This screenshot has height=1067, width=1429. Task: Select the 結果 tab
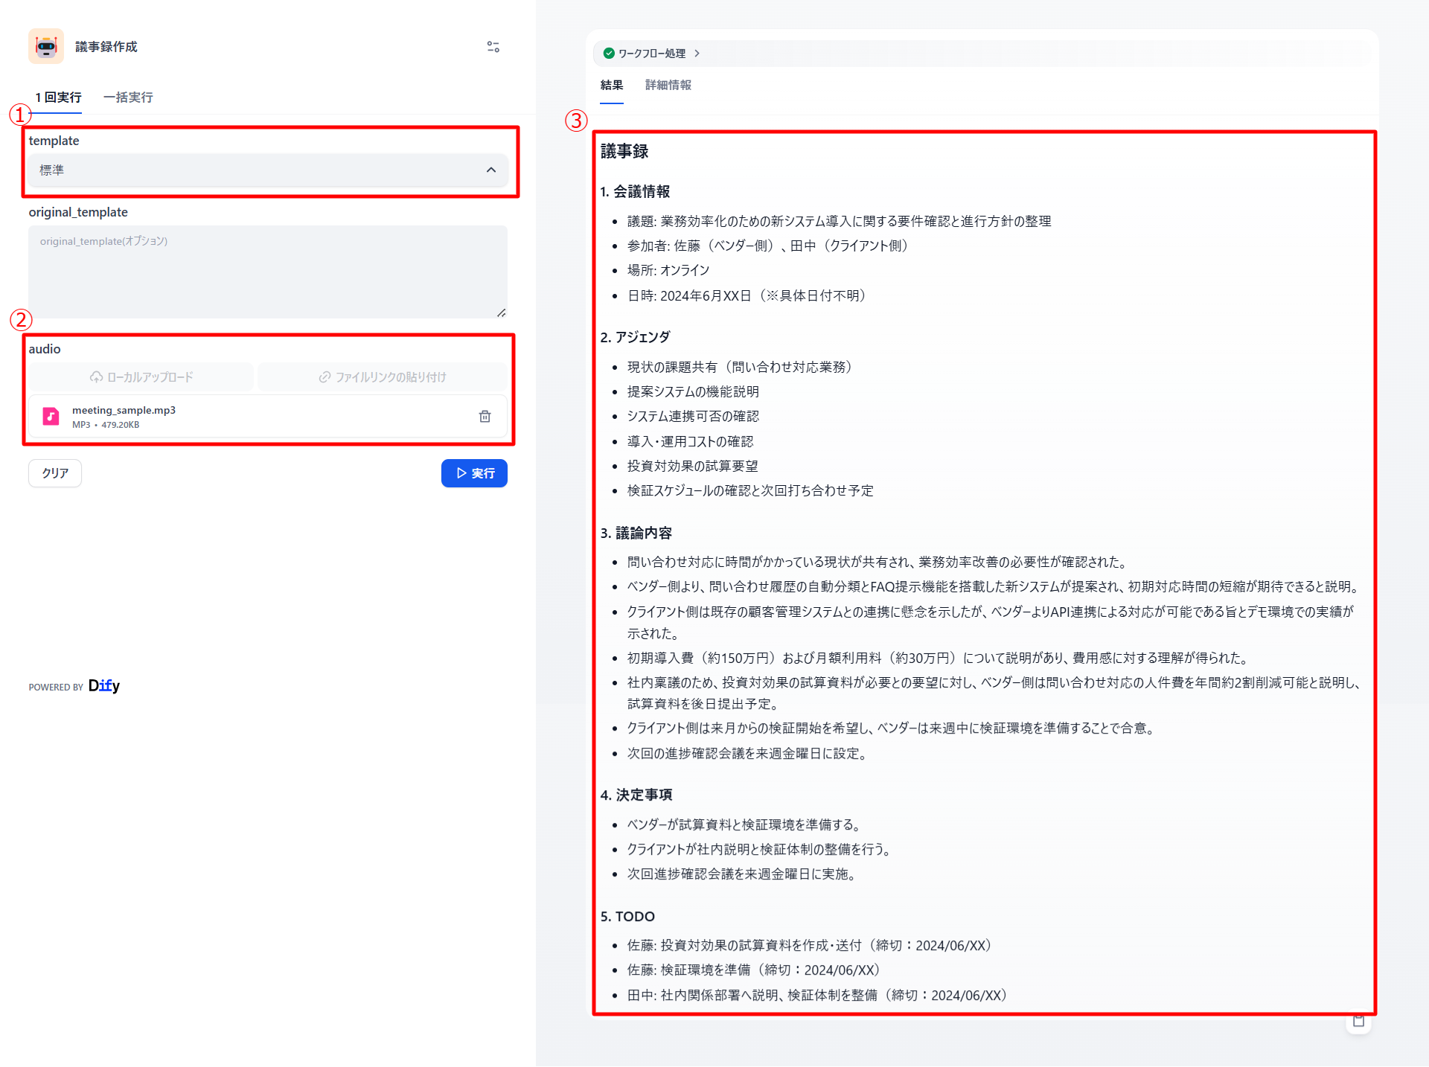point(611,85)
